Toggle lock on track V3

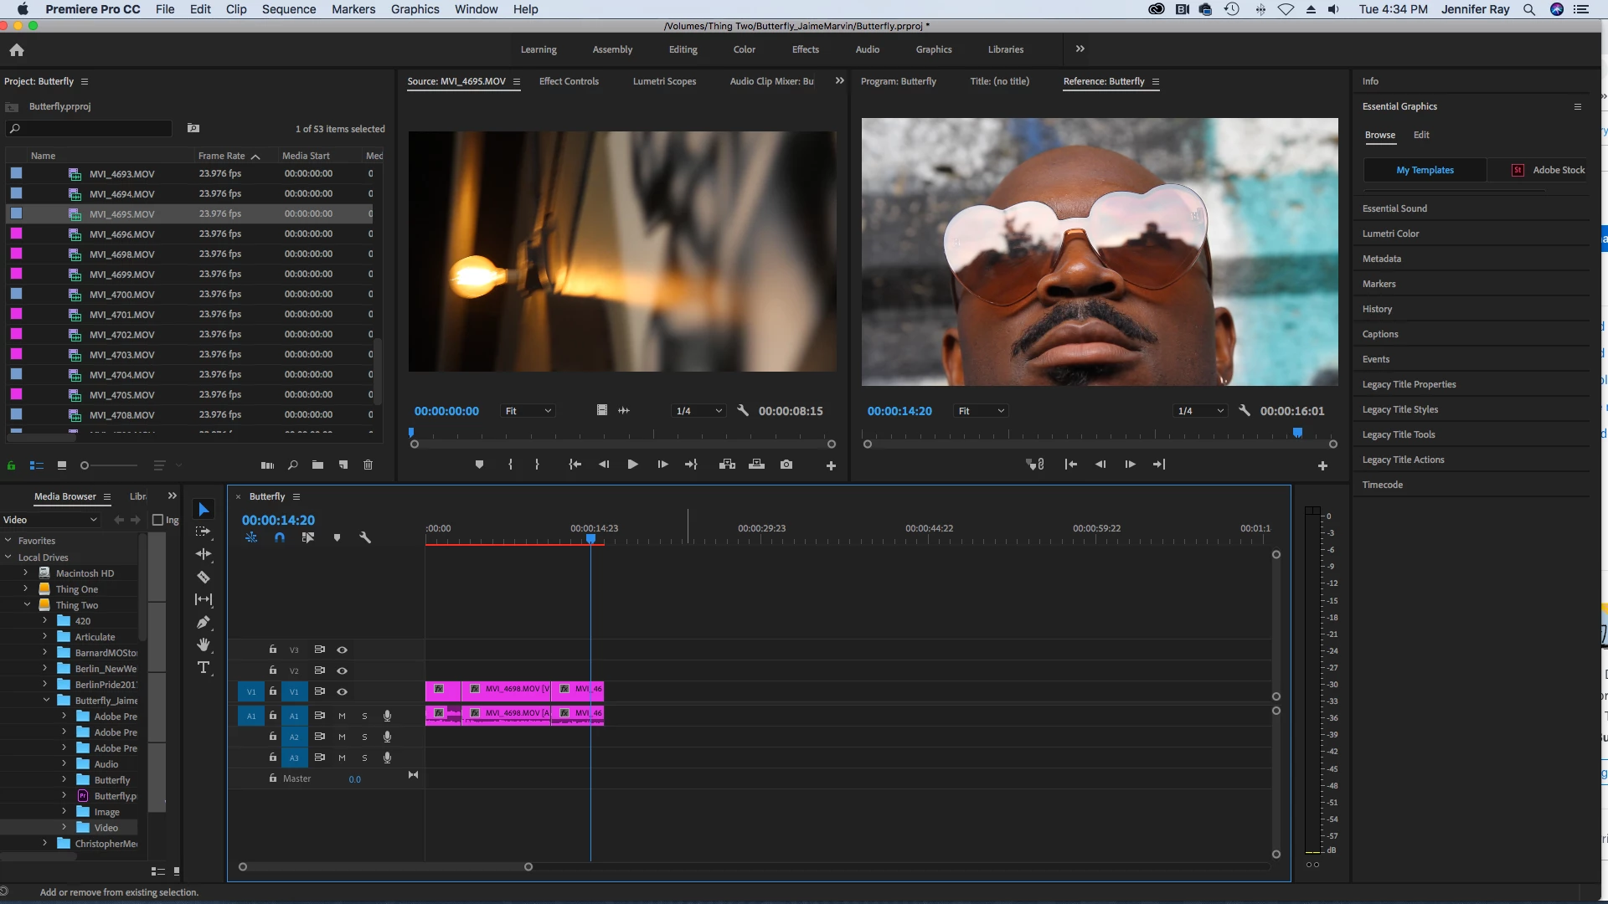272,650
